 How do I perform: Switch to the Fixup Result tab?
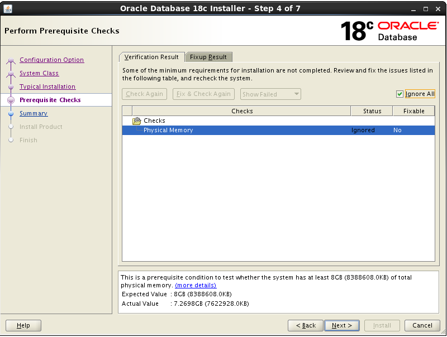[x=208, y=57]
